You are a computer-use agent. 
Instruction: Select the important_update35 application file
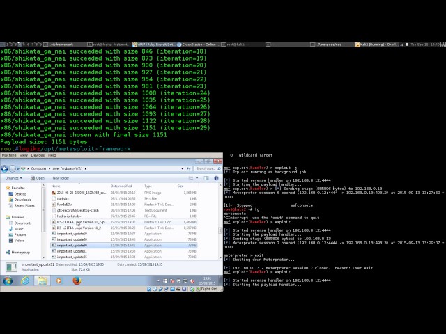tap(124, 257)
